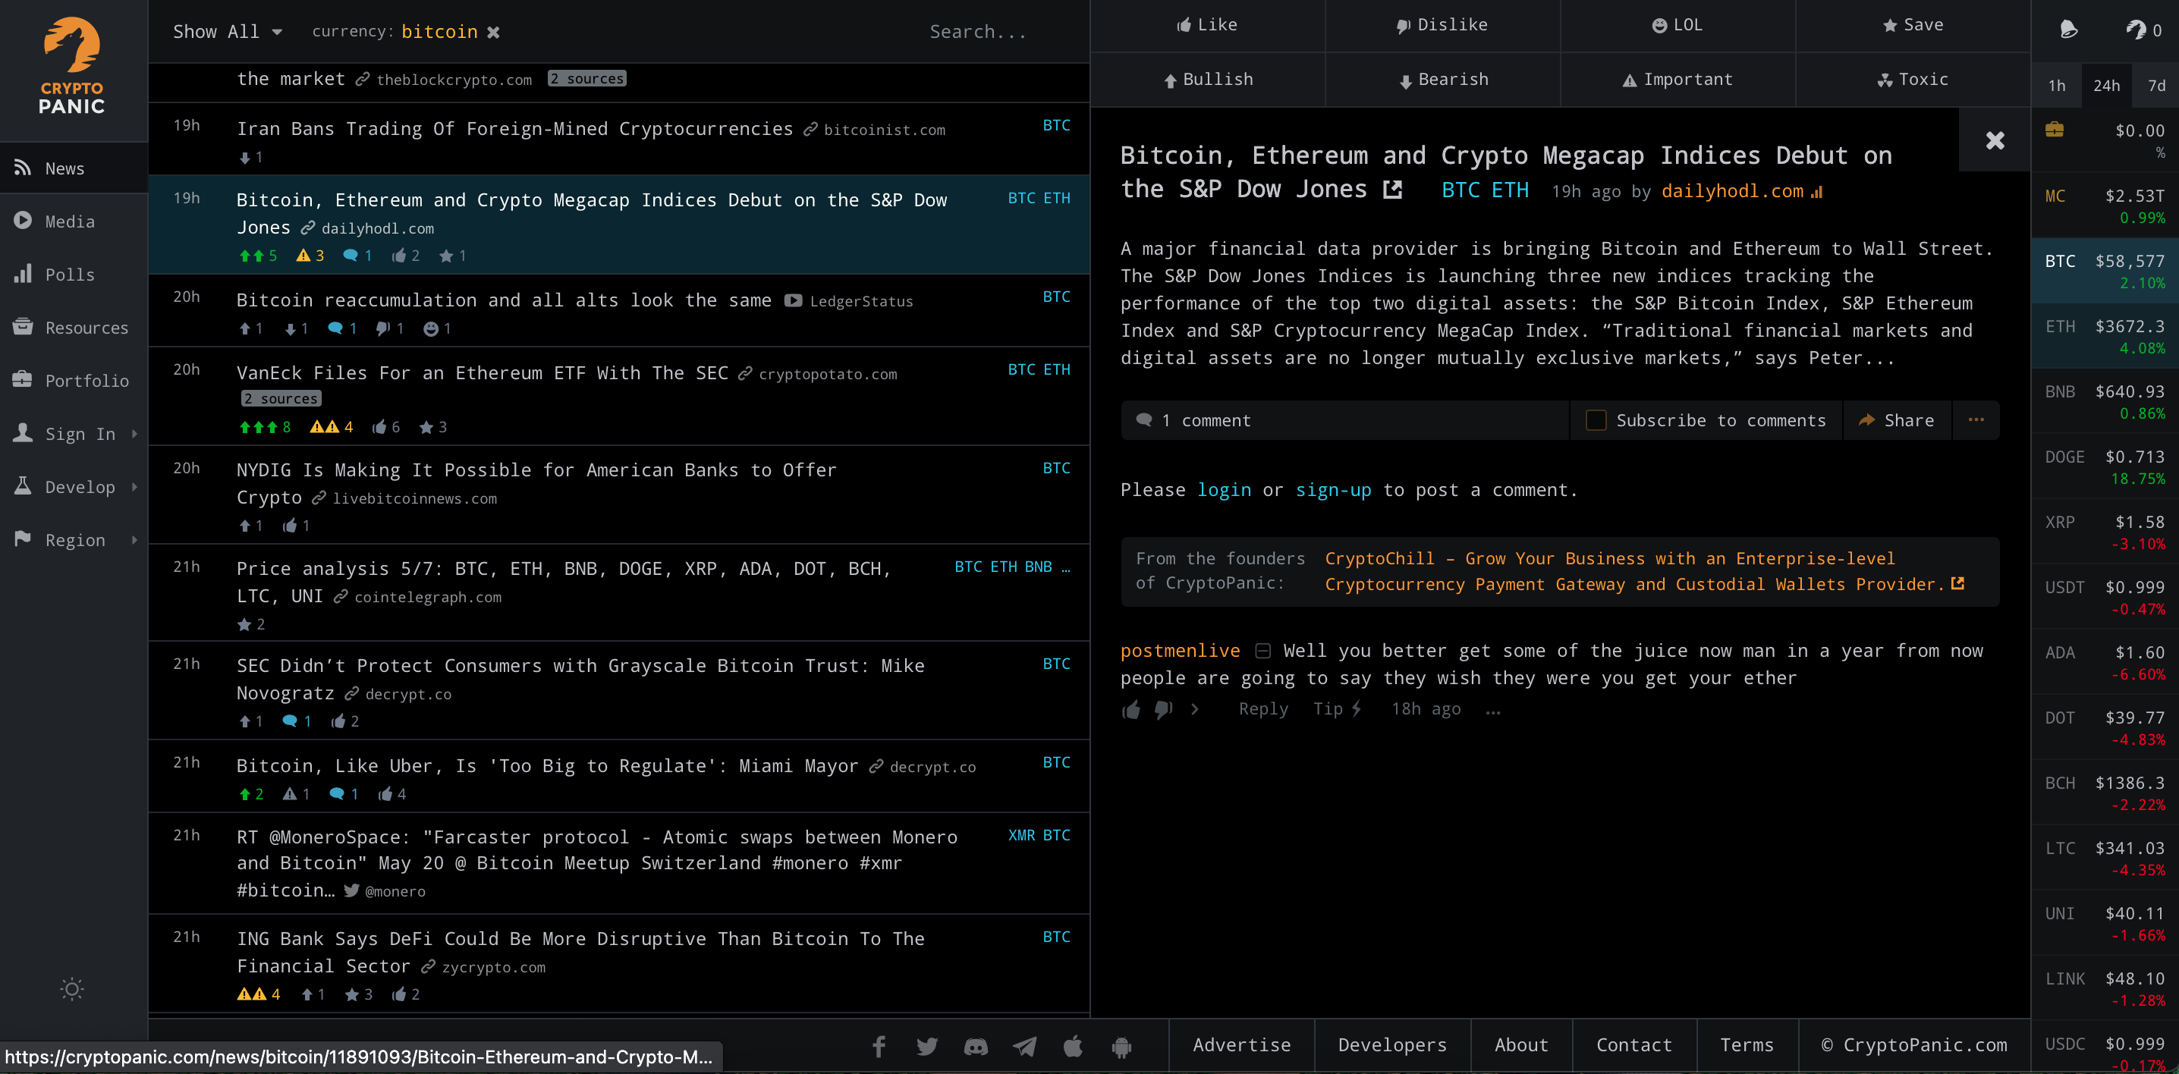Click the Twitter footer icon

(927, 1046)
